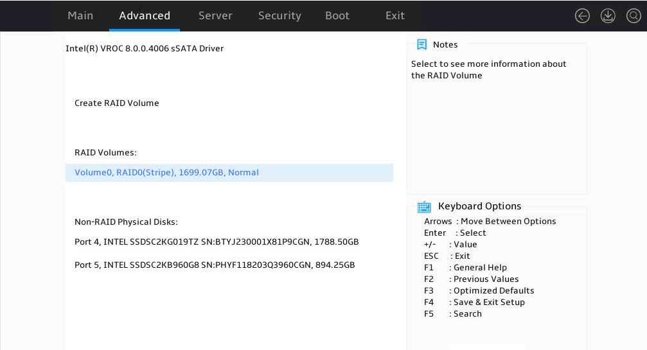The height and width of the screenshot is (350, 647).
Task: Select the Advanced tab
Action: pos(145,15)
